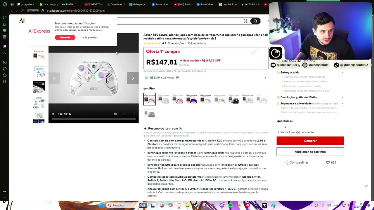Image resolution: width=374 pixels, height=210 pixels.
Task: Click the video progress bar
Action: 93,119
